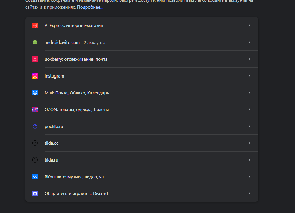Click the Instagram logo icon

[x=35, y=76]
